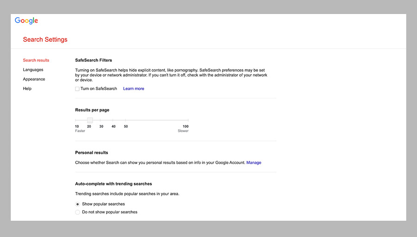Select the Show popular searches radio button

pos(77,204)
